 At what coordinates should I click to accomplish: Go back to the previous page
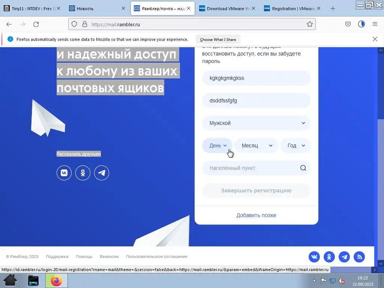[x=9, y=24]
